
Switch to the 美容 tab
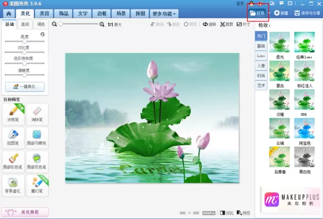[44, 14]
